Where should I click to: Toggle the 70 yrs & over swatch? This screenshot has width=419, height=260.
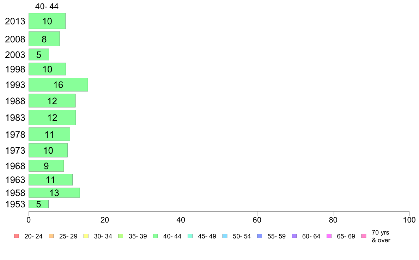click(x=364, y=236)
